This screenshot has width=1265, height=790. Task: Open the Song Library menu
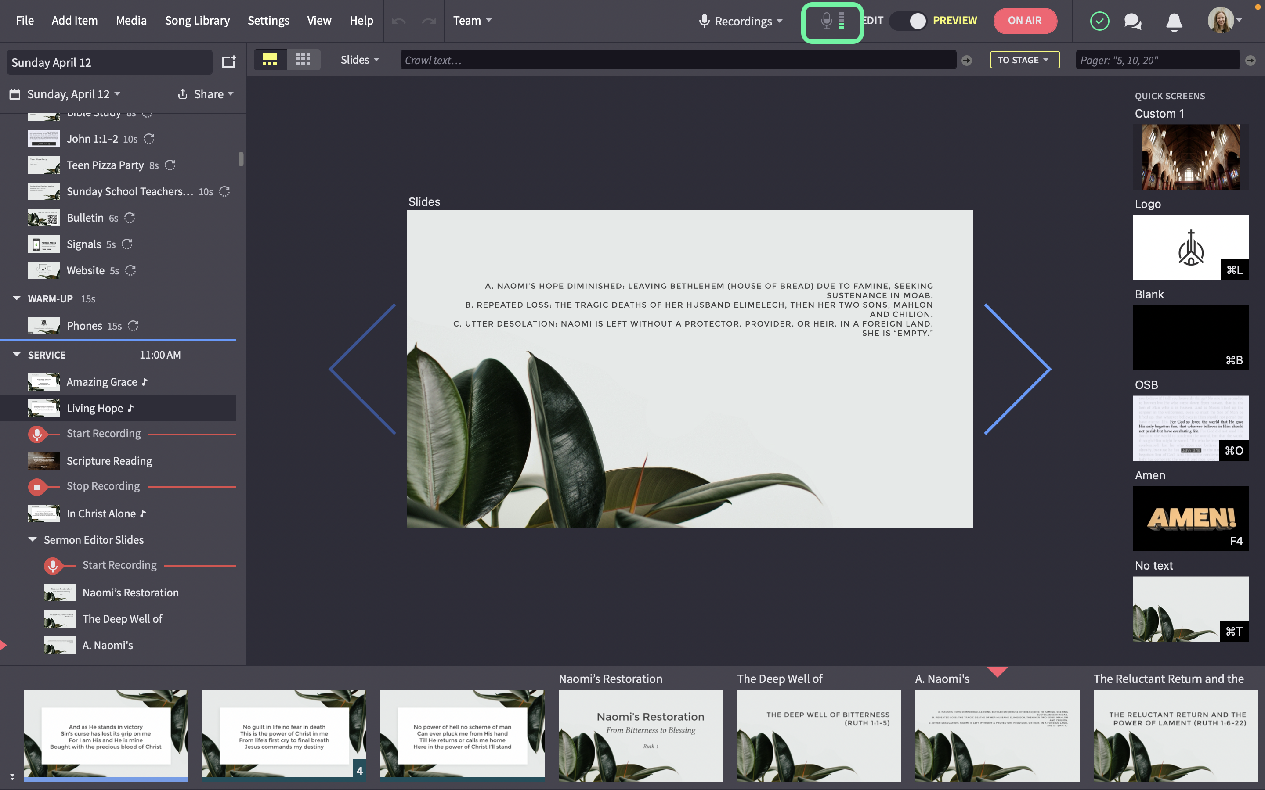click(197, 20)
